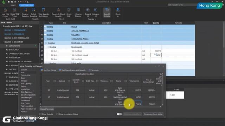Select Floor Finish in the category list

[26, 100]
